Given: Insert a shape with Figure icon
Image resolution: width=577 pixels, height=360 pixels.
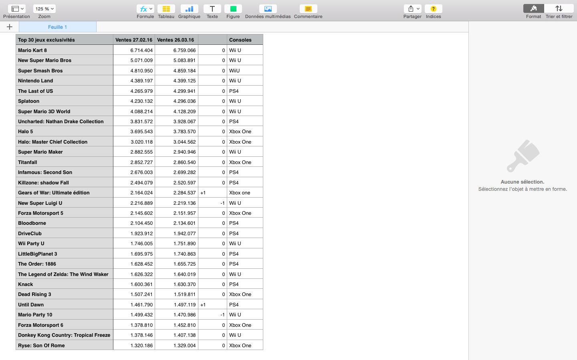Looking at the screenshot, I should 233,9.
